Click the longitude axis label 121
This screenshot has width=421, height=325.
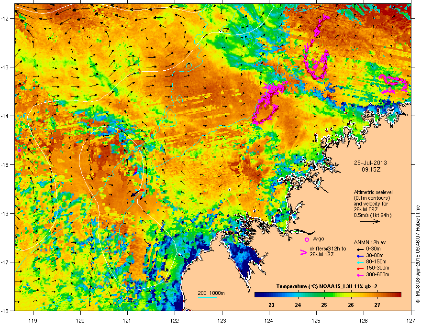pyautogui.click(x=127, y=320)
